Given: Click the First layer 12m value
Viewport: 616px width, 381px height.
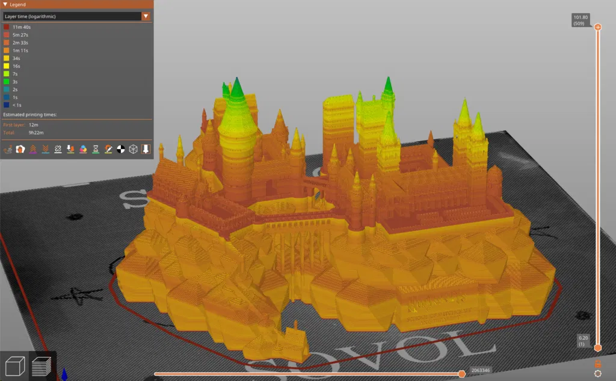Looking at the screenshot, I should (x=34, y=125).
